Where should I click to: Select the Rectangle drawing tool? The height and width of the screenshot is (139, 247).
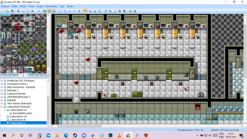click(65, 11)
